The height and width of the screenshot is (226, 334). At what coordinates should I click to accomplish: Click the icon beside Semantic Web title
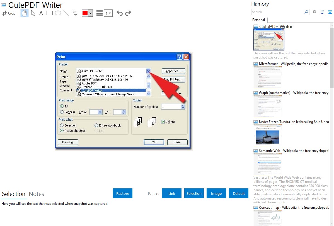pyautogui.click(x=256, y=151)
